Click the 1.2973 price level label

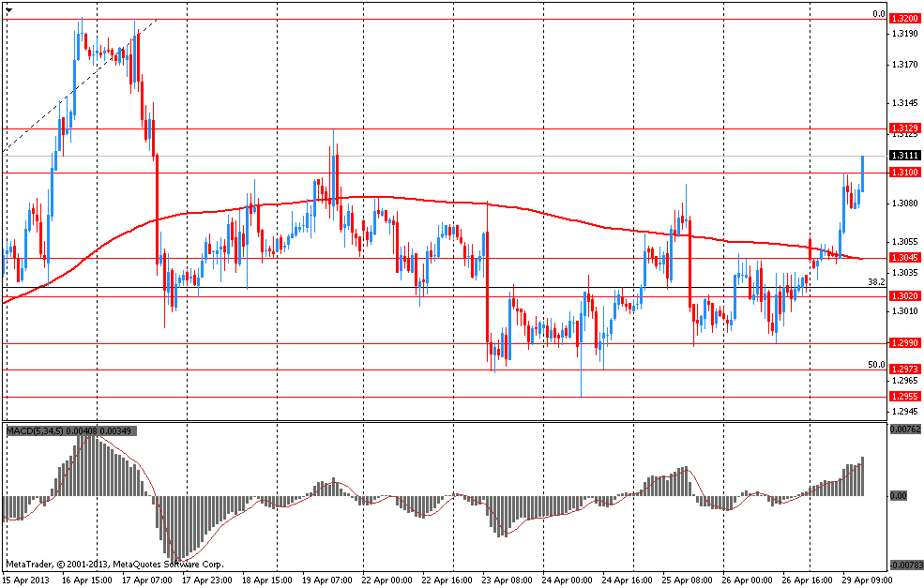point(904,369)
